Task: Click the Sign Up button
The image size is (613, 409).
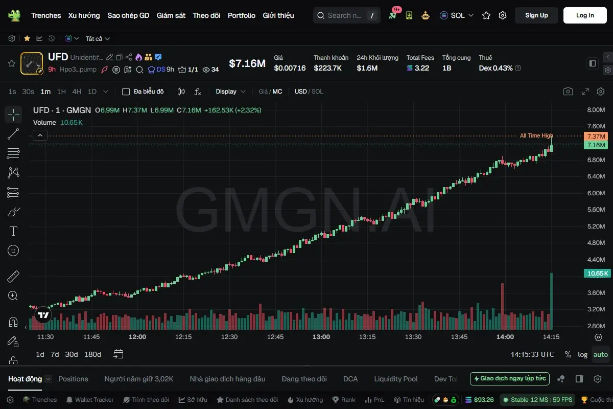Action: tap(536, 15)
